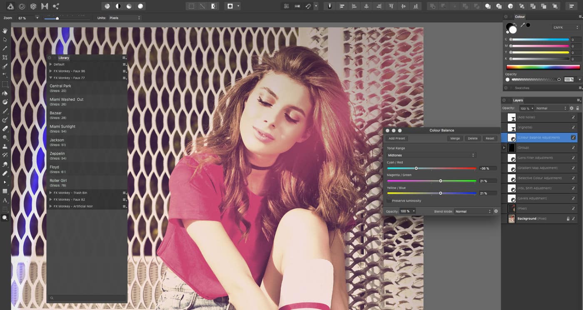Reset the Colour Balance adjustment
Viewport: 583px width, 310px height.
490,138
